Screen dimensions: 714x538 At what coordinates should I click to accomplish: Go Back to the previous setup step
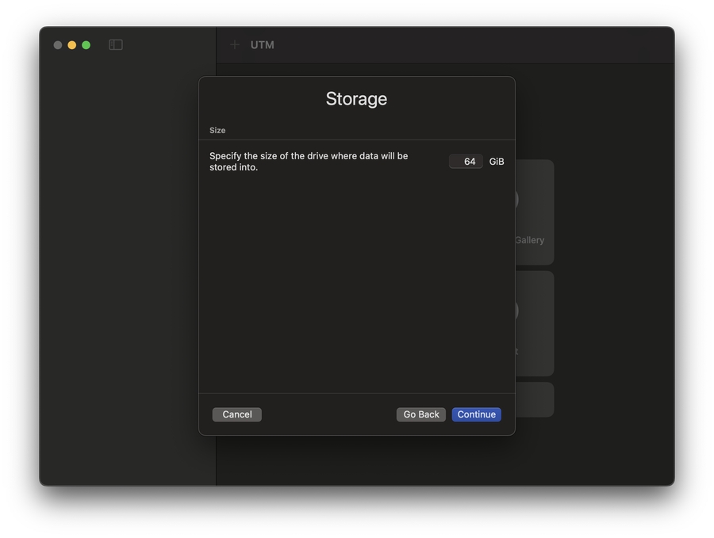pyautogui.click(x=420, y=414)
